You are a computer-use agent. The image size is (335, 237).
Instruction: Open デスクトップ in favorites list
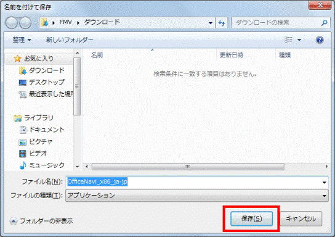point(47,82)
